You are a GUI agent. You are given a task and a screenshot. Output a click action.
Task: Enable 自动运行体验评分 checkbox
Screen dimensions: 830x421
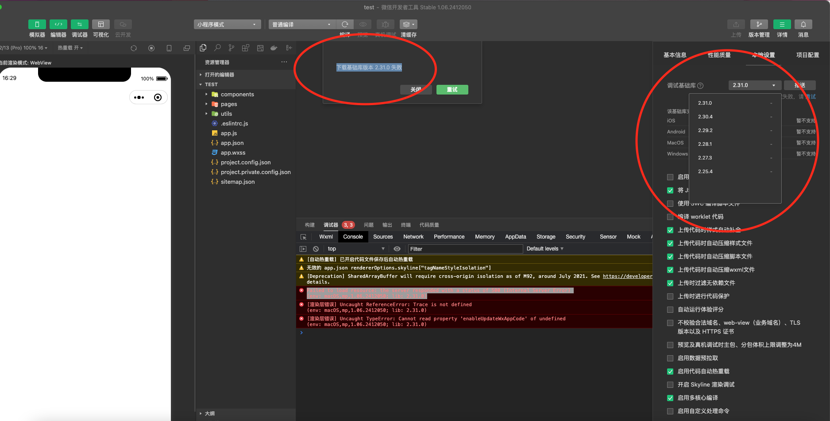[x=670, y=310]
